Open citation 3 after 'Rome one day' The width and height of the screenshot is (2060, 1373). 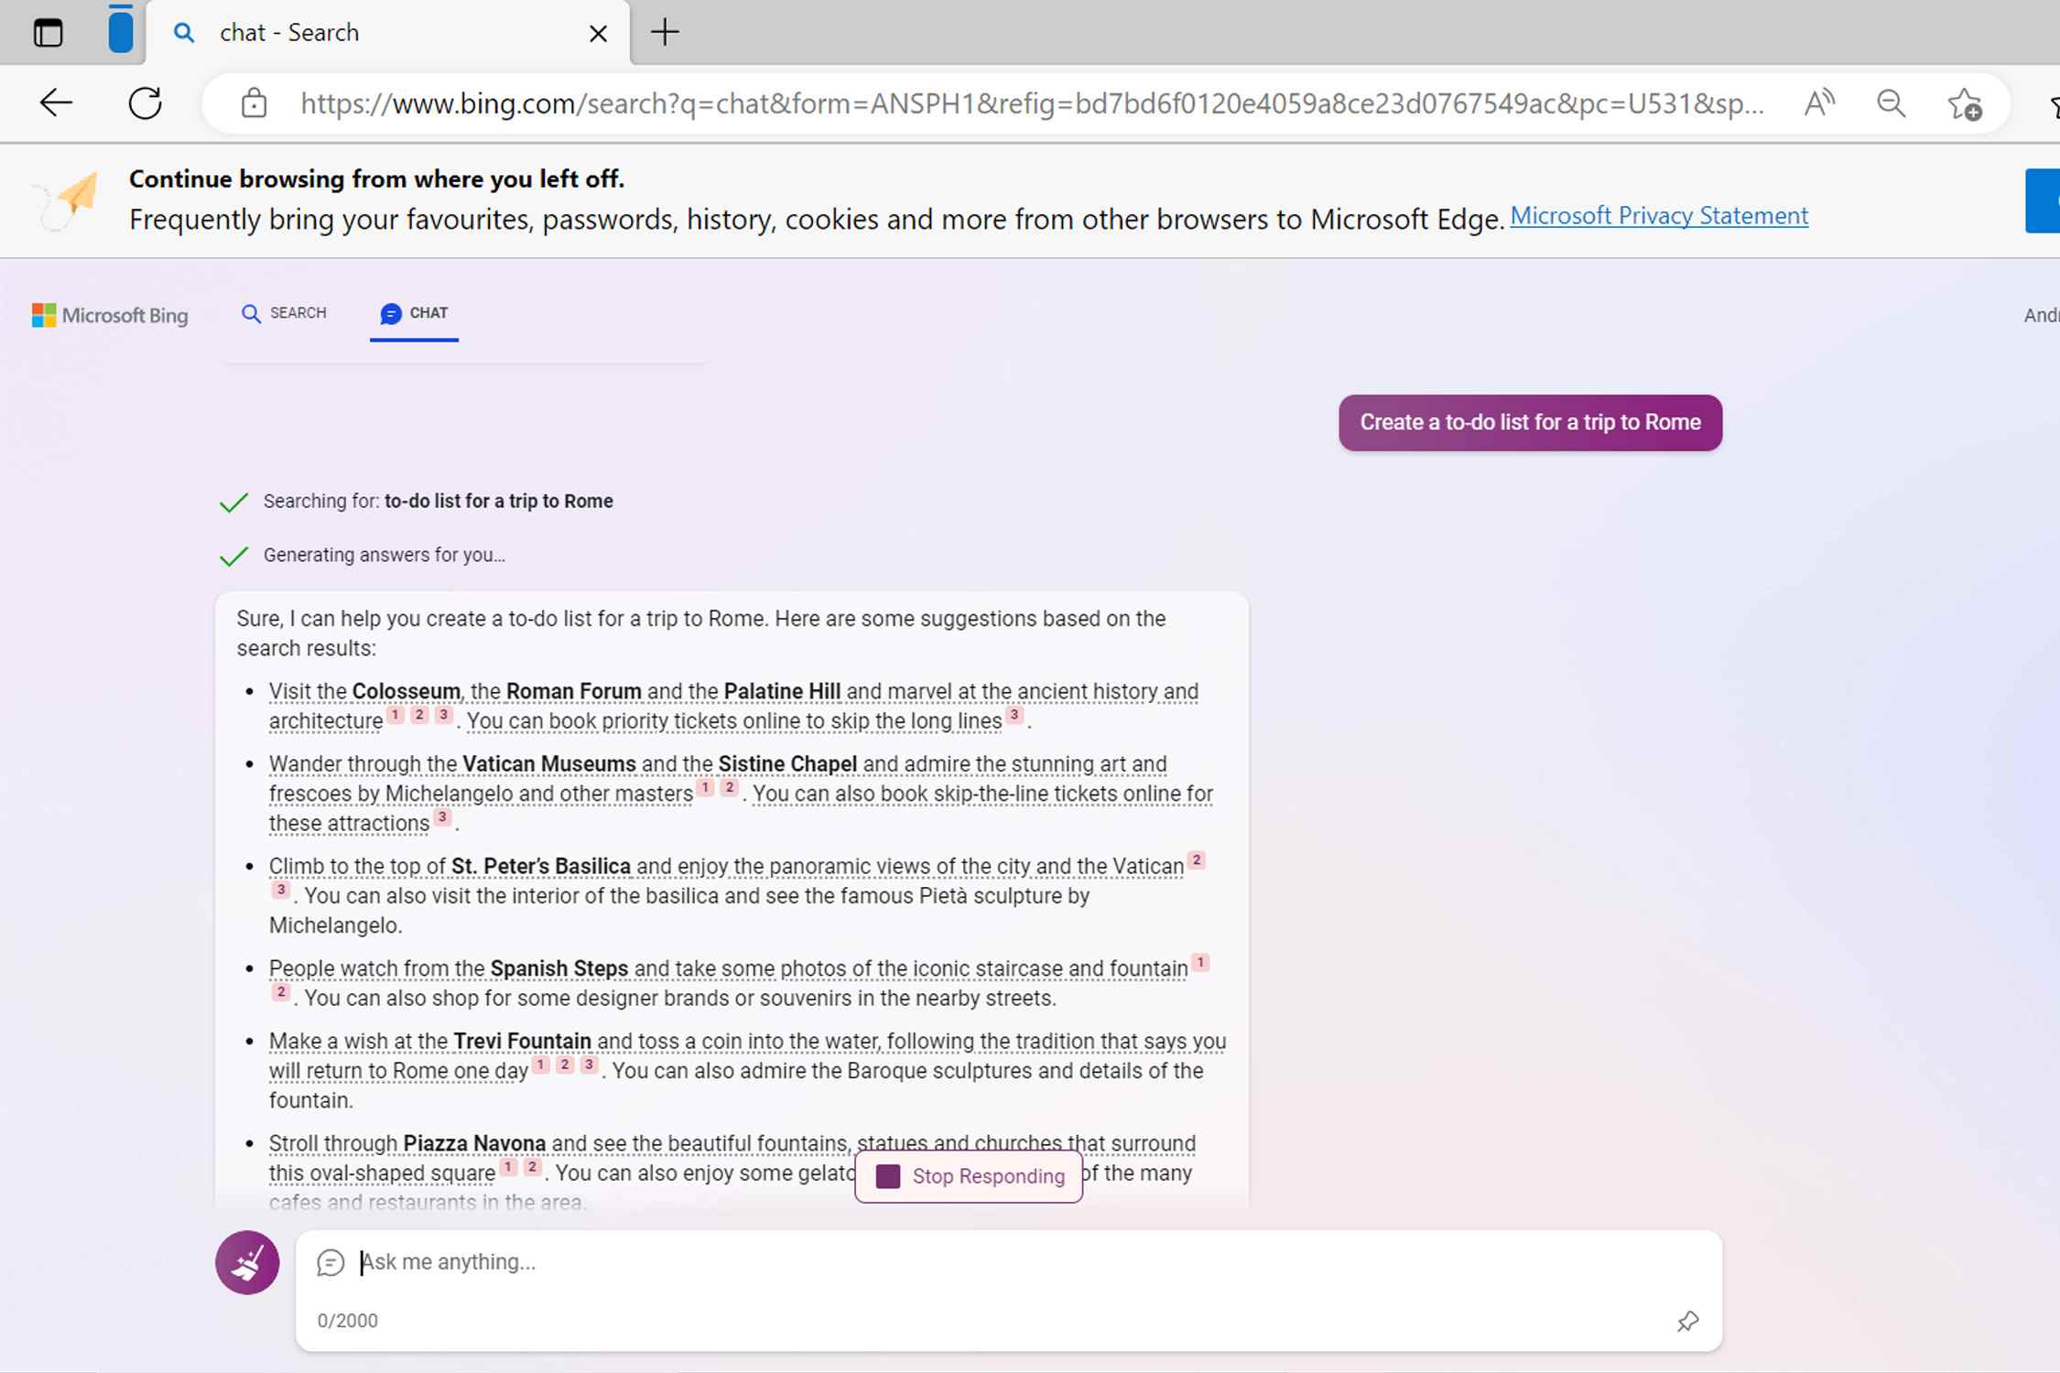(589, 1065)
